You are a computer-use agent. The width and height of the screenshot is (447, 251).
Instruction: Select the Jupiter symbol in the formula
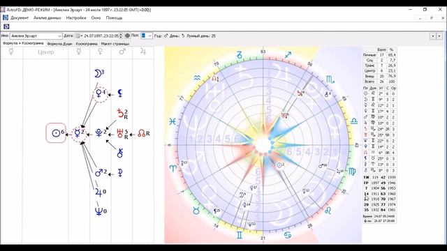[x=98, y=192]
